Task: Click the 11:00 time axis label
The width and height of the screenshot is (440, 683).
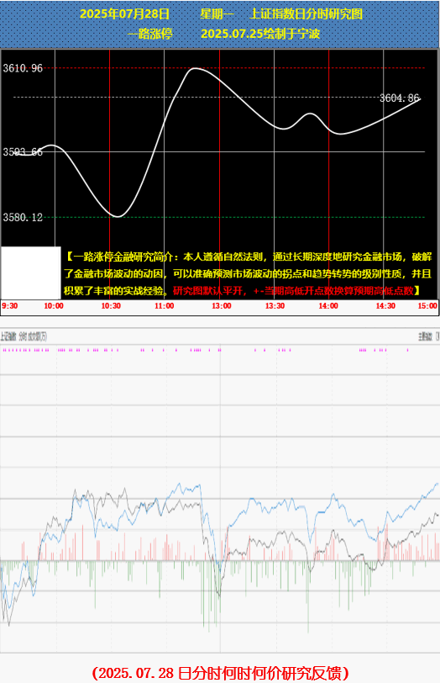Action: (x=165, y=306)
